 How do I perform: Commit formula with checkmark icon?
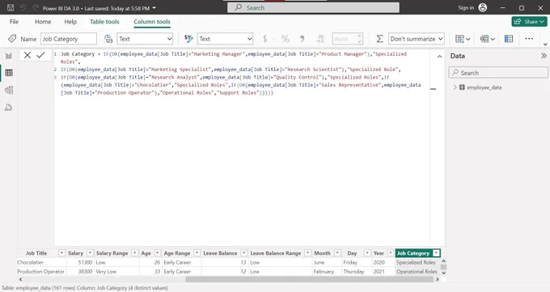pyautogui.click(x=40, y=55)
